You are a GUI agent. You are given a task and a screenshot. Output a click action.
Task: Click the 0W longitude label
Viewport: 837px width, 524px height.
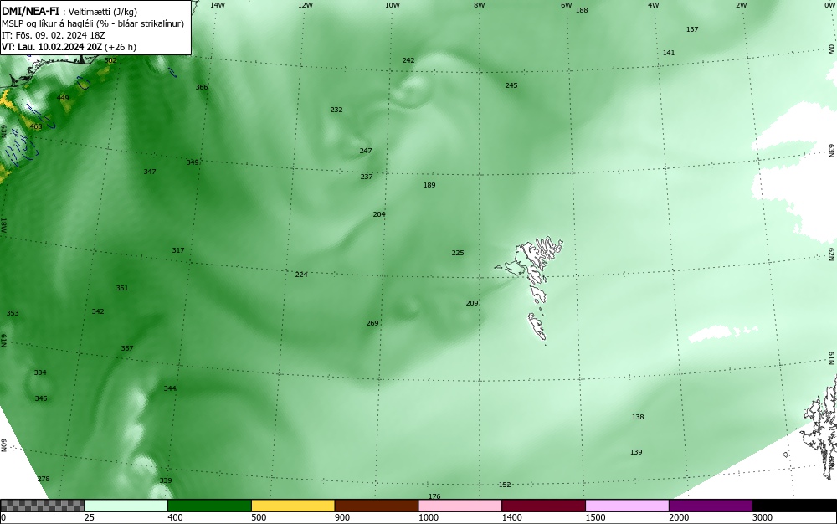click(x=829, y=5)
